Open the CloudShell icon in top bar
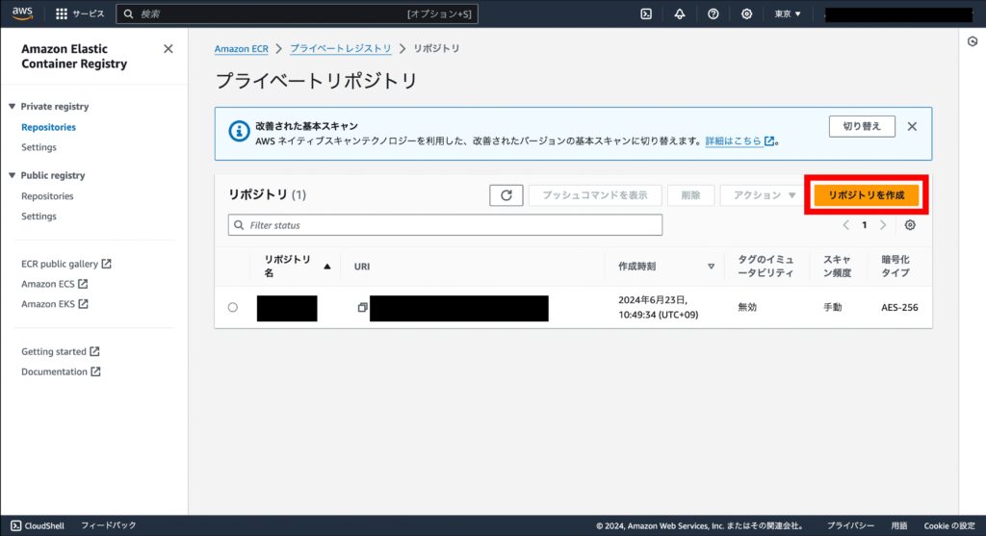The width and height of the screenshot is (986, 536). (x=646, y=13)
